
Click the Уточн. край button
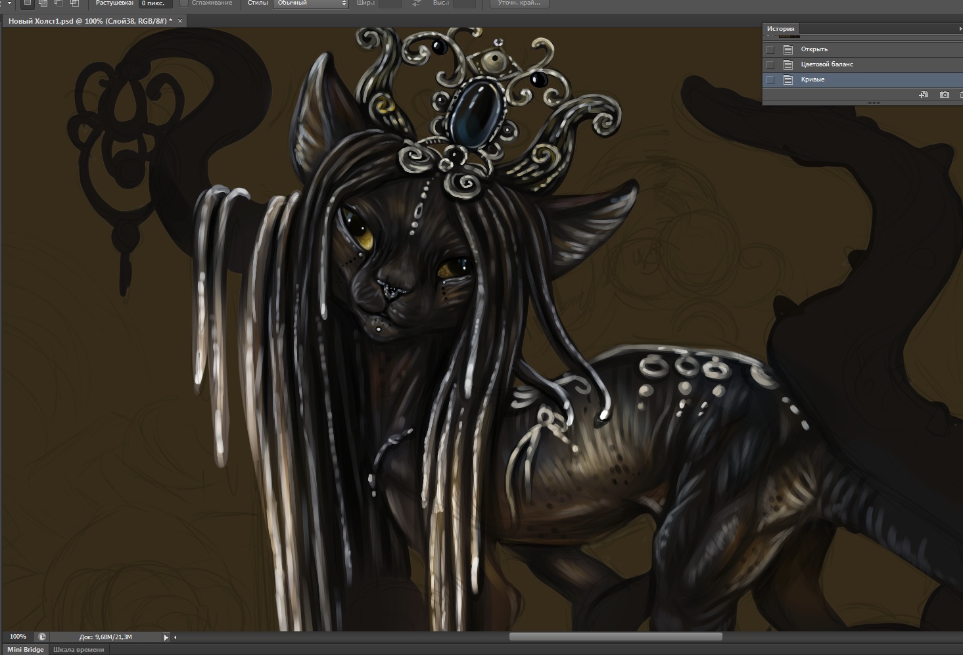(x=519, y=3)
